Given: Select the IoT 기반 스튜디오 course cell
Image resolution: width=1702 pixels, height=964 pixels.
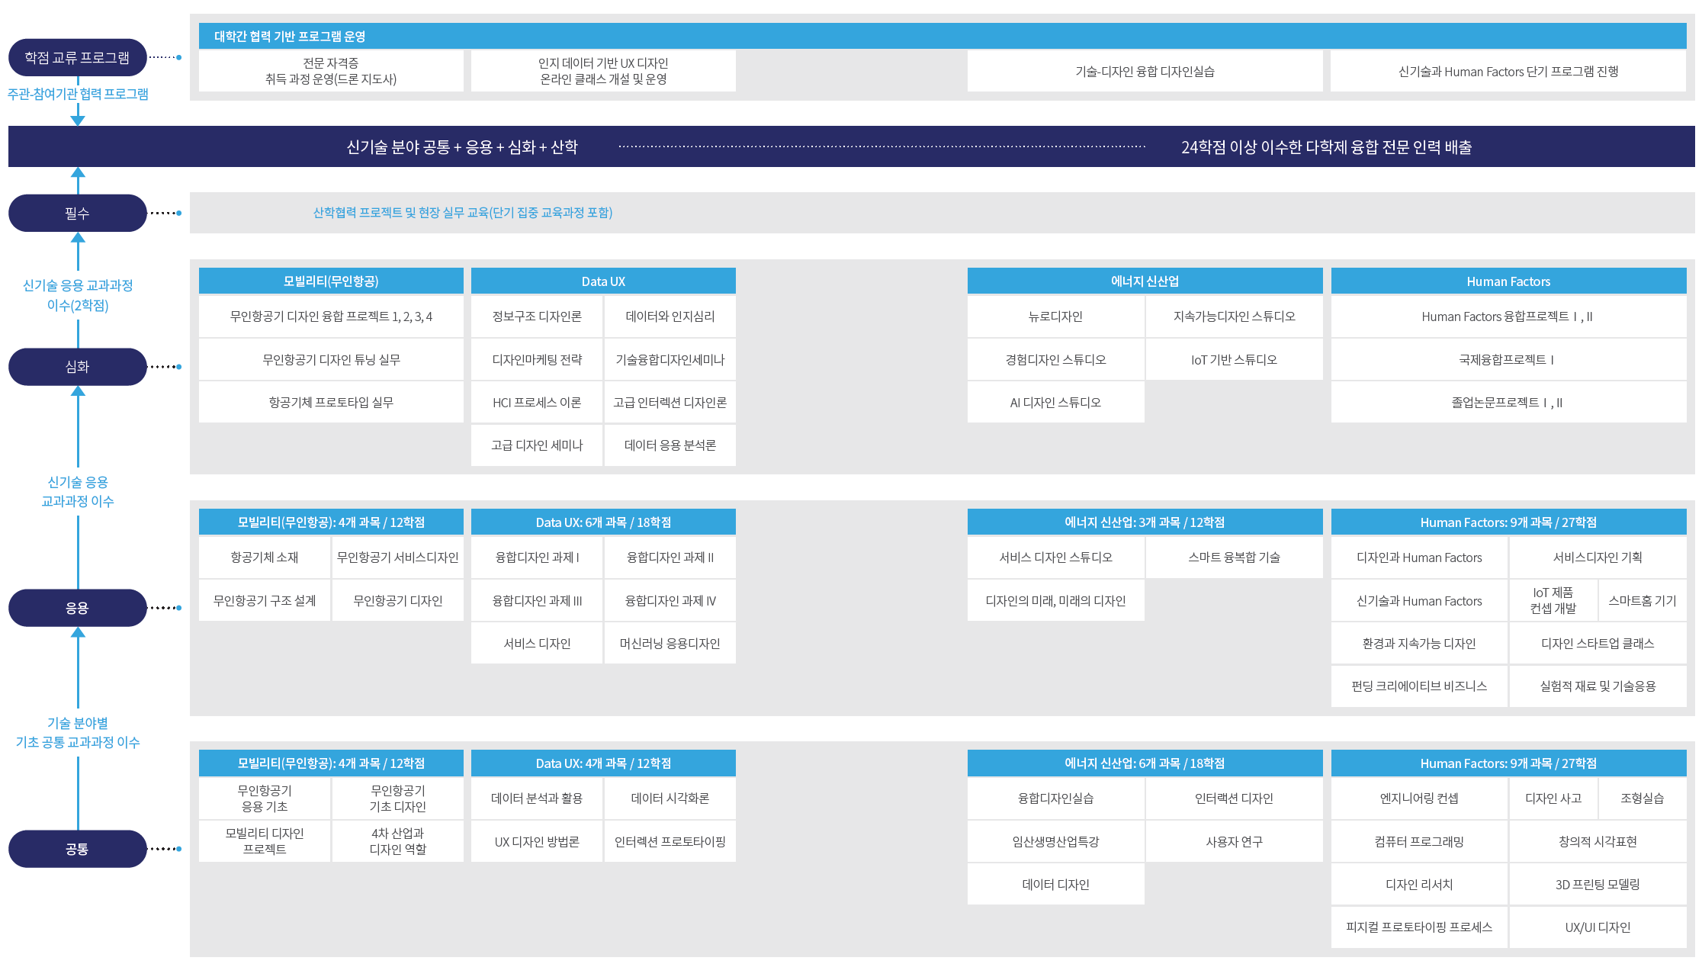Looking at the screenshot, I should 1233,360.
